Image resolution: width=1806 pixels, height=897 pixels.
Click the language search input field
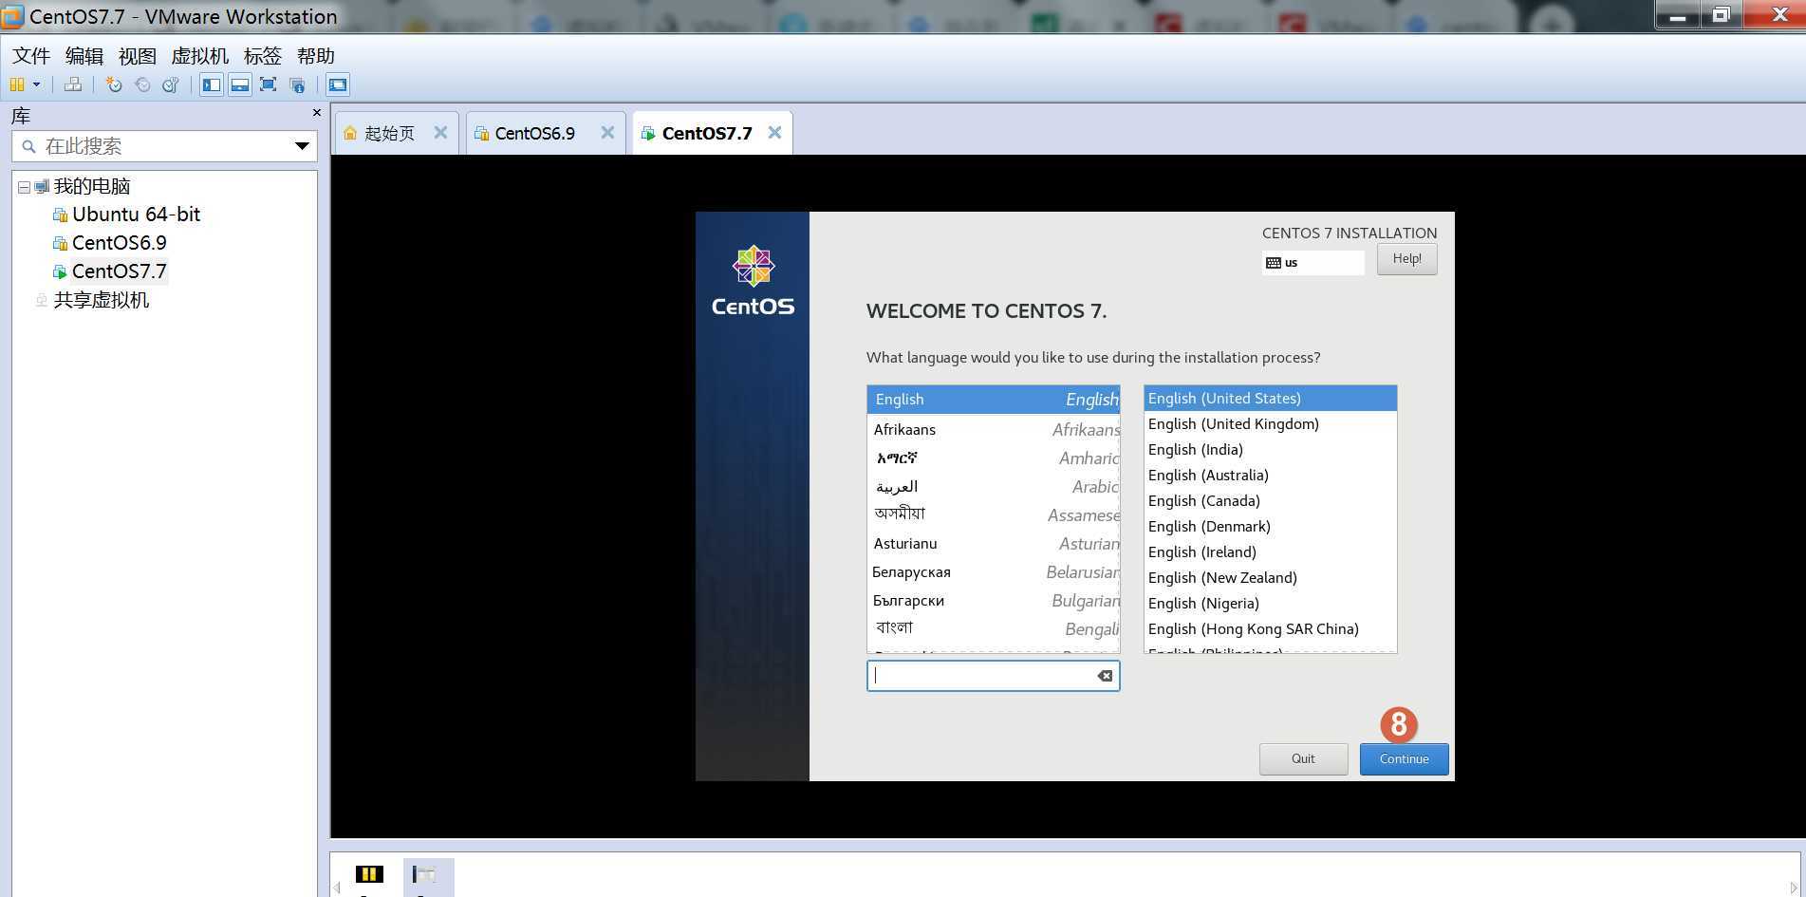pos(982,676)
